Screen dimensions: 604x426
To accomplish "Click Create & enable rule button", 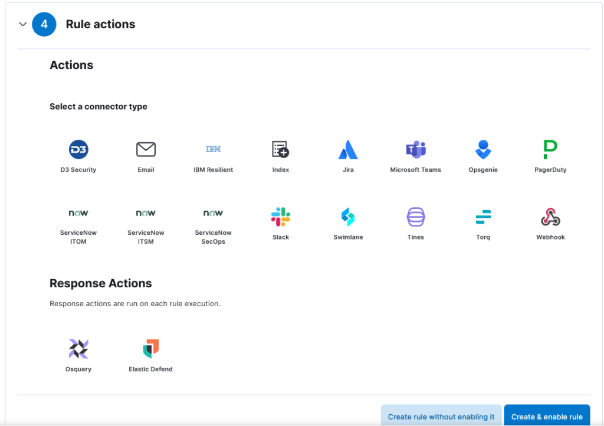I will coord(547,417).
